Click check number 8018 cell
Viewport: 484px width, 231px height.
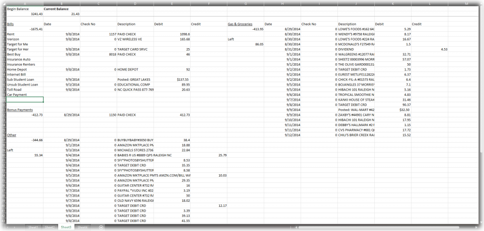[x=98, y=54]
